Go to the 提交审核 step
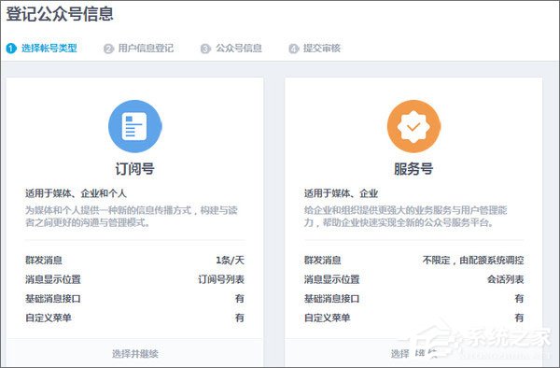Viewport: 560px width, 368px height. pos(321,49)
